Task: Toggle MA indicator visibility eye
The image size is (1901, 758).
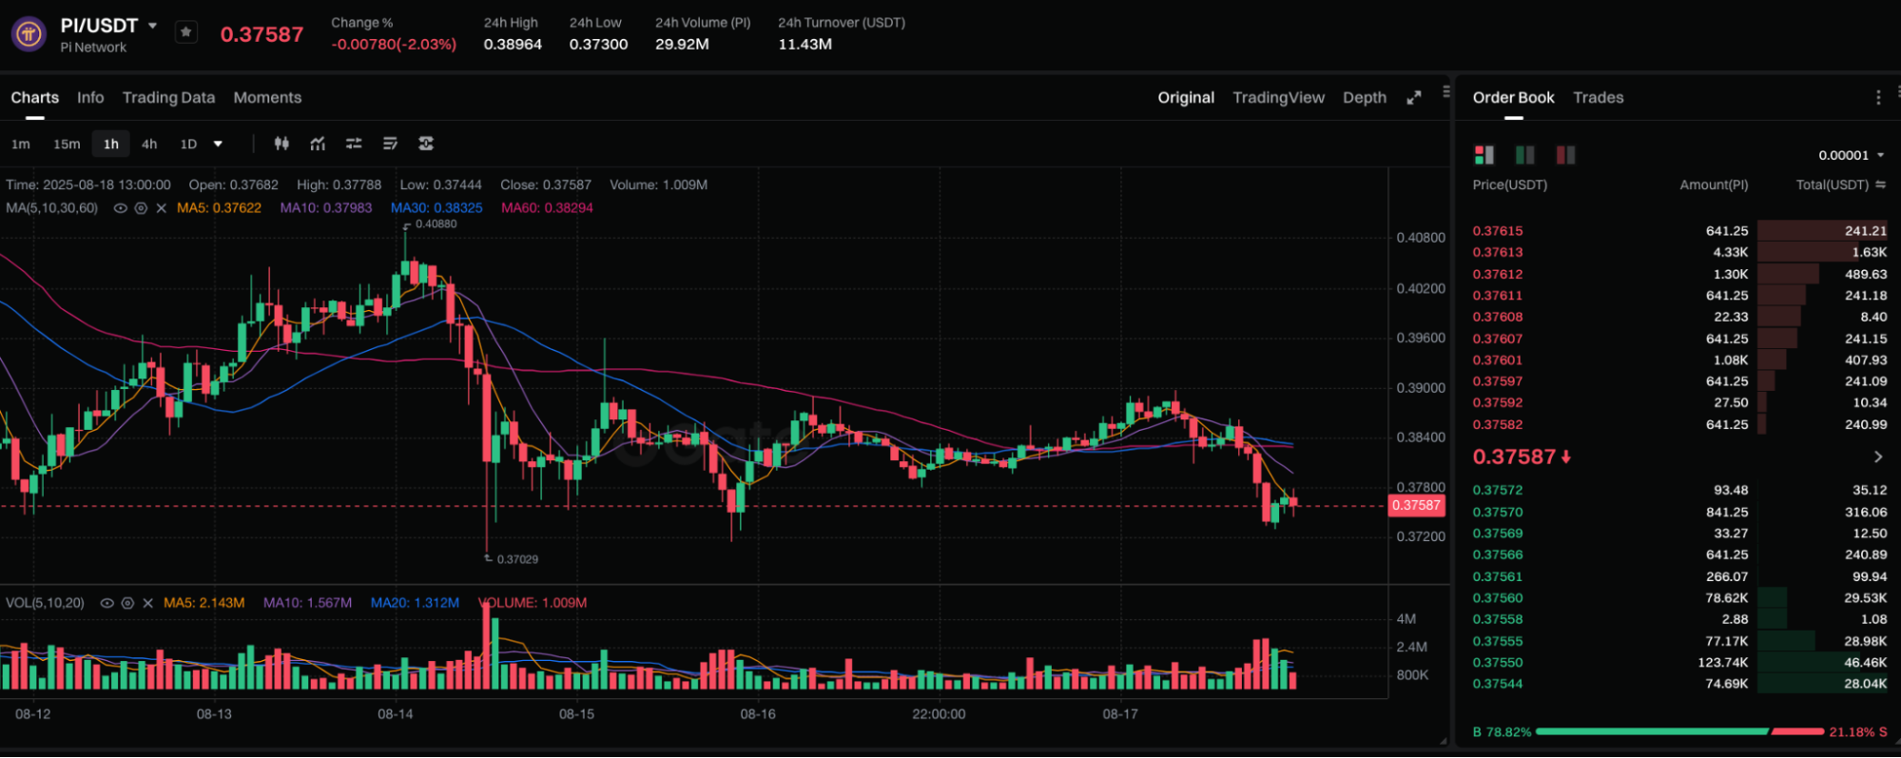Action: (x=120, y=208)
